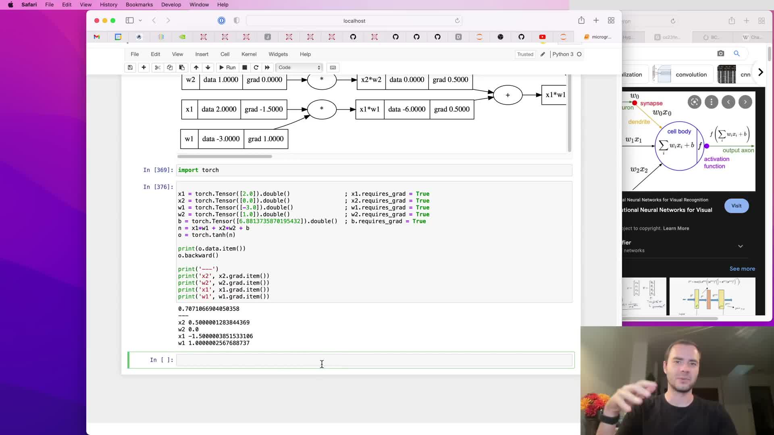Expand the classifier networks section chevron
This screenshot has width=774, height=435.
click(x=740, y=246)
